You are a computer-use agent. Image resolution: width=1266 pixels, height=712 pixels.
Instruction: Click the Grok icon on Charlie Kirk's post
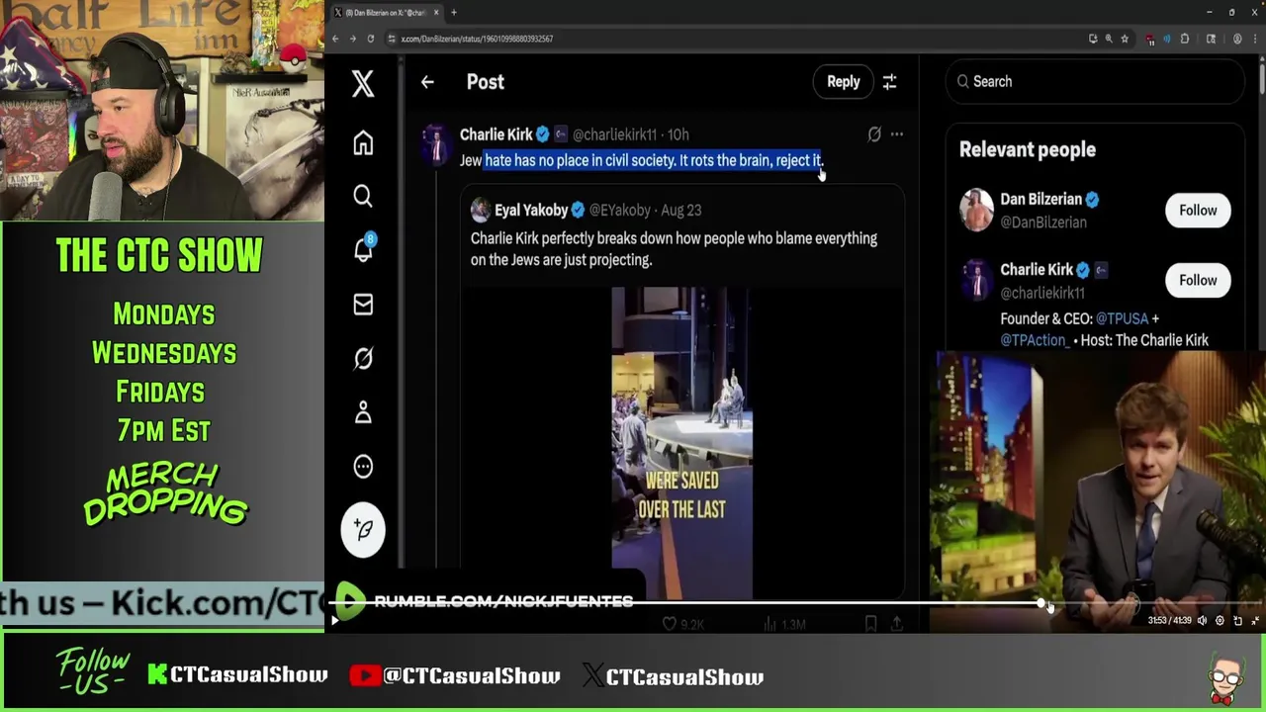click(874, 134)
